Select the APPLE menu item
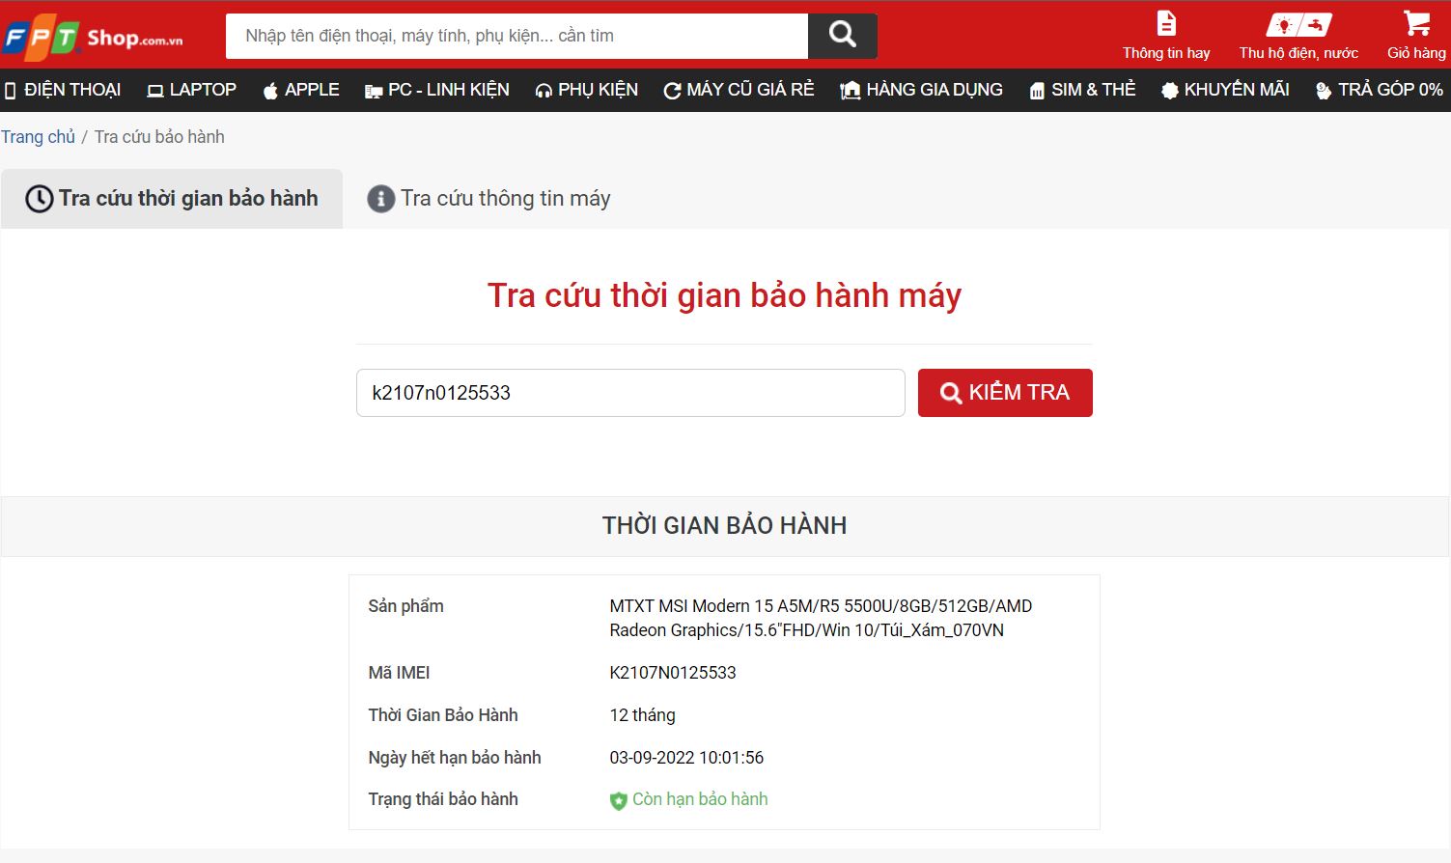Image resolution: width=1451 pixels, height=863 pixels. coord(301,90)
